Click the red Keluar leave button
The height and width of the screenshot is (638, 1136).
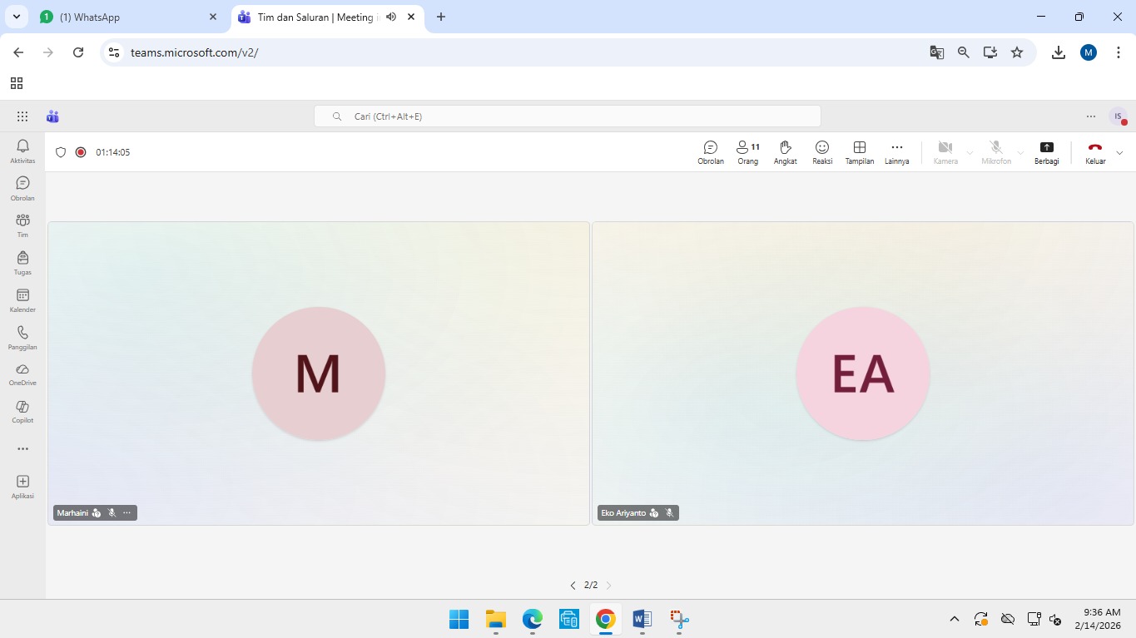point(1095,152)
